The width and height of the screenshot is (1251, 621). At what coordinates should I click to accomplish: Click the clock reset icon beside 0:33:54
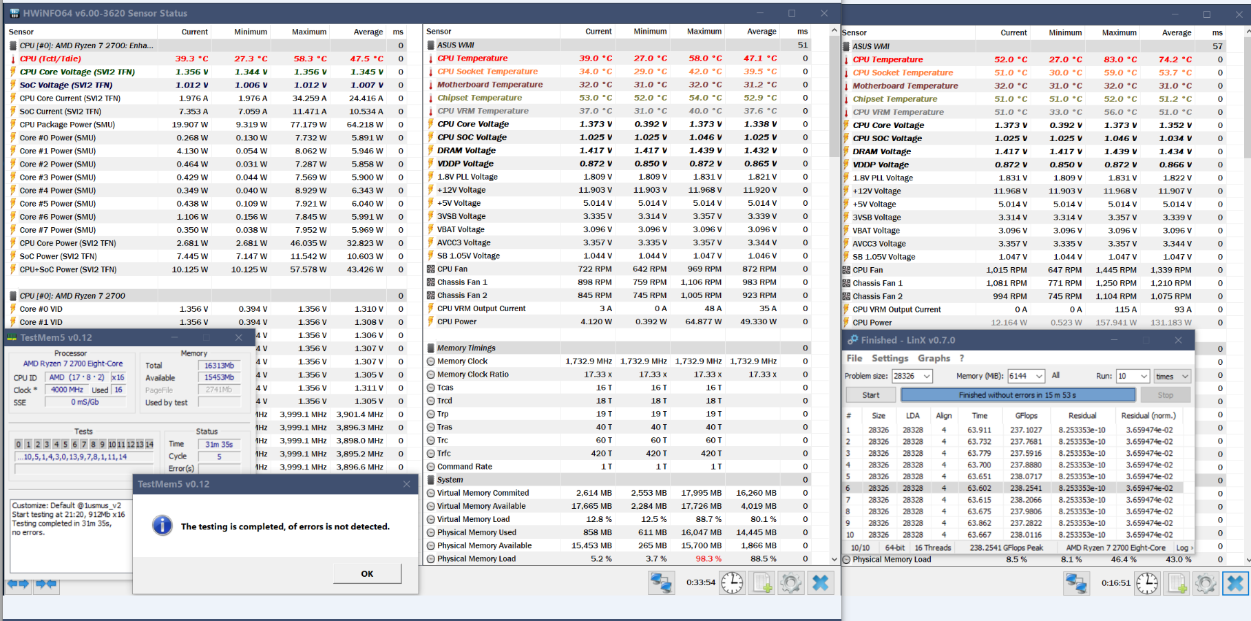[x=733, y=583]
